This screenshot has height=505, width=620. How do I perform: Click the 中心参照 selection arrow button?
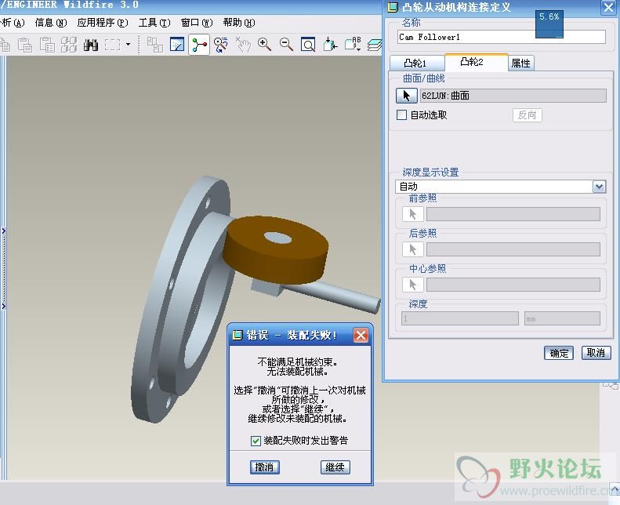[x=413, y=285]
